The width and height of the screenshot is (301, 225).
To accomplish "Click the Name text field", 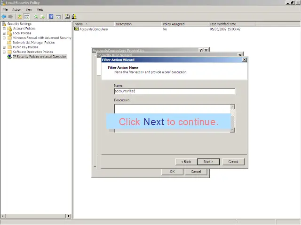I will coord(174,91).
